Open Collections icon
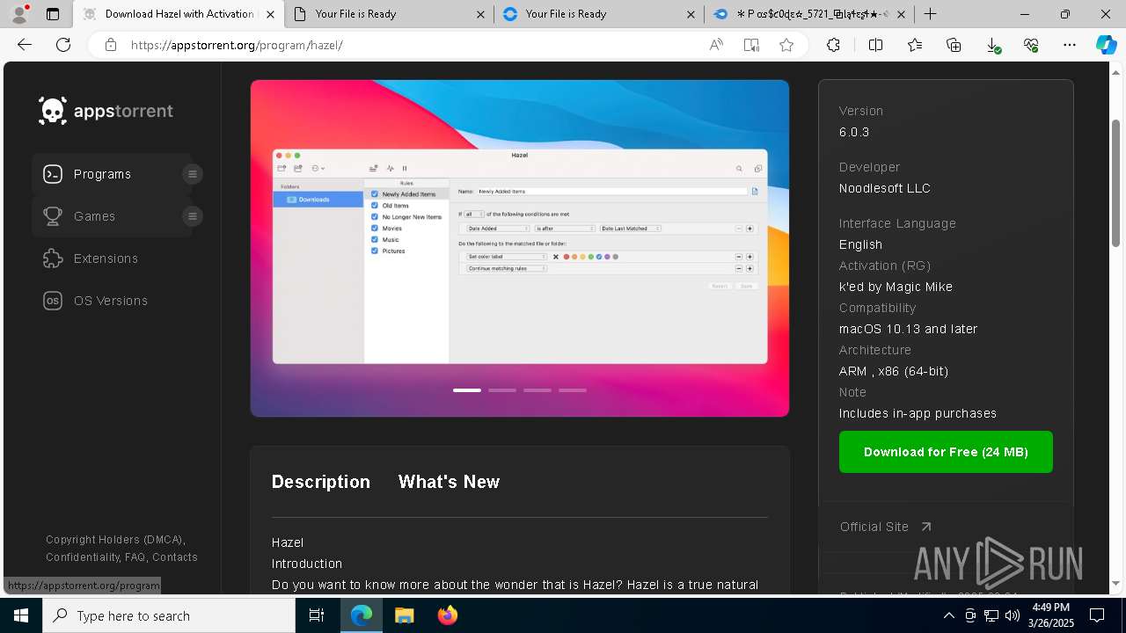1126x633 pixels. [x=954, y=45]
